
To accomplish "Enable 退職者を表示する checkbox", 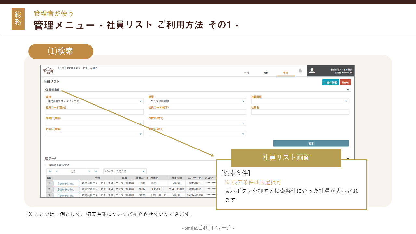I will pos(47,165).
